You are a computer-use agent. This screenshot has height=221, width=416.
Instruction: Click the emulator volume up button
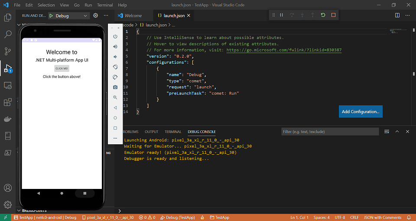tap(115, 47)
